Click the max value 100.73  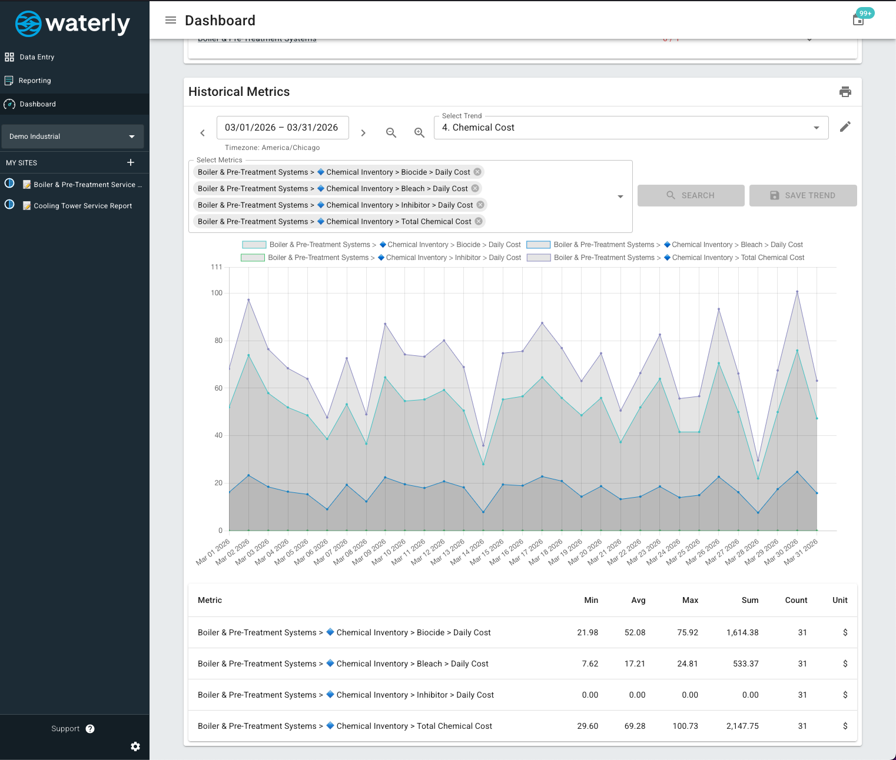tap(685, 726)
